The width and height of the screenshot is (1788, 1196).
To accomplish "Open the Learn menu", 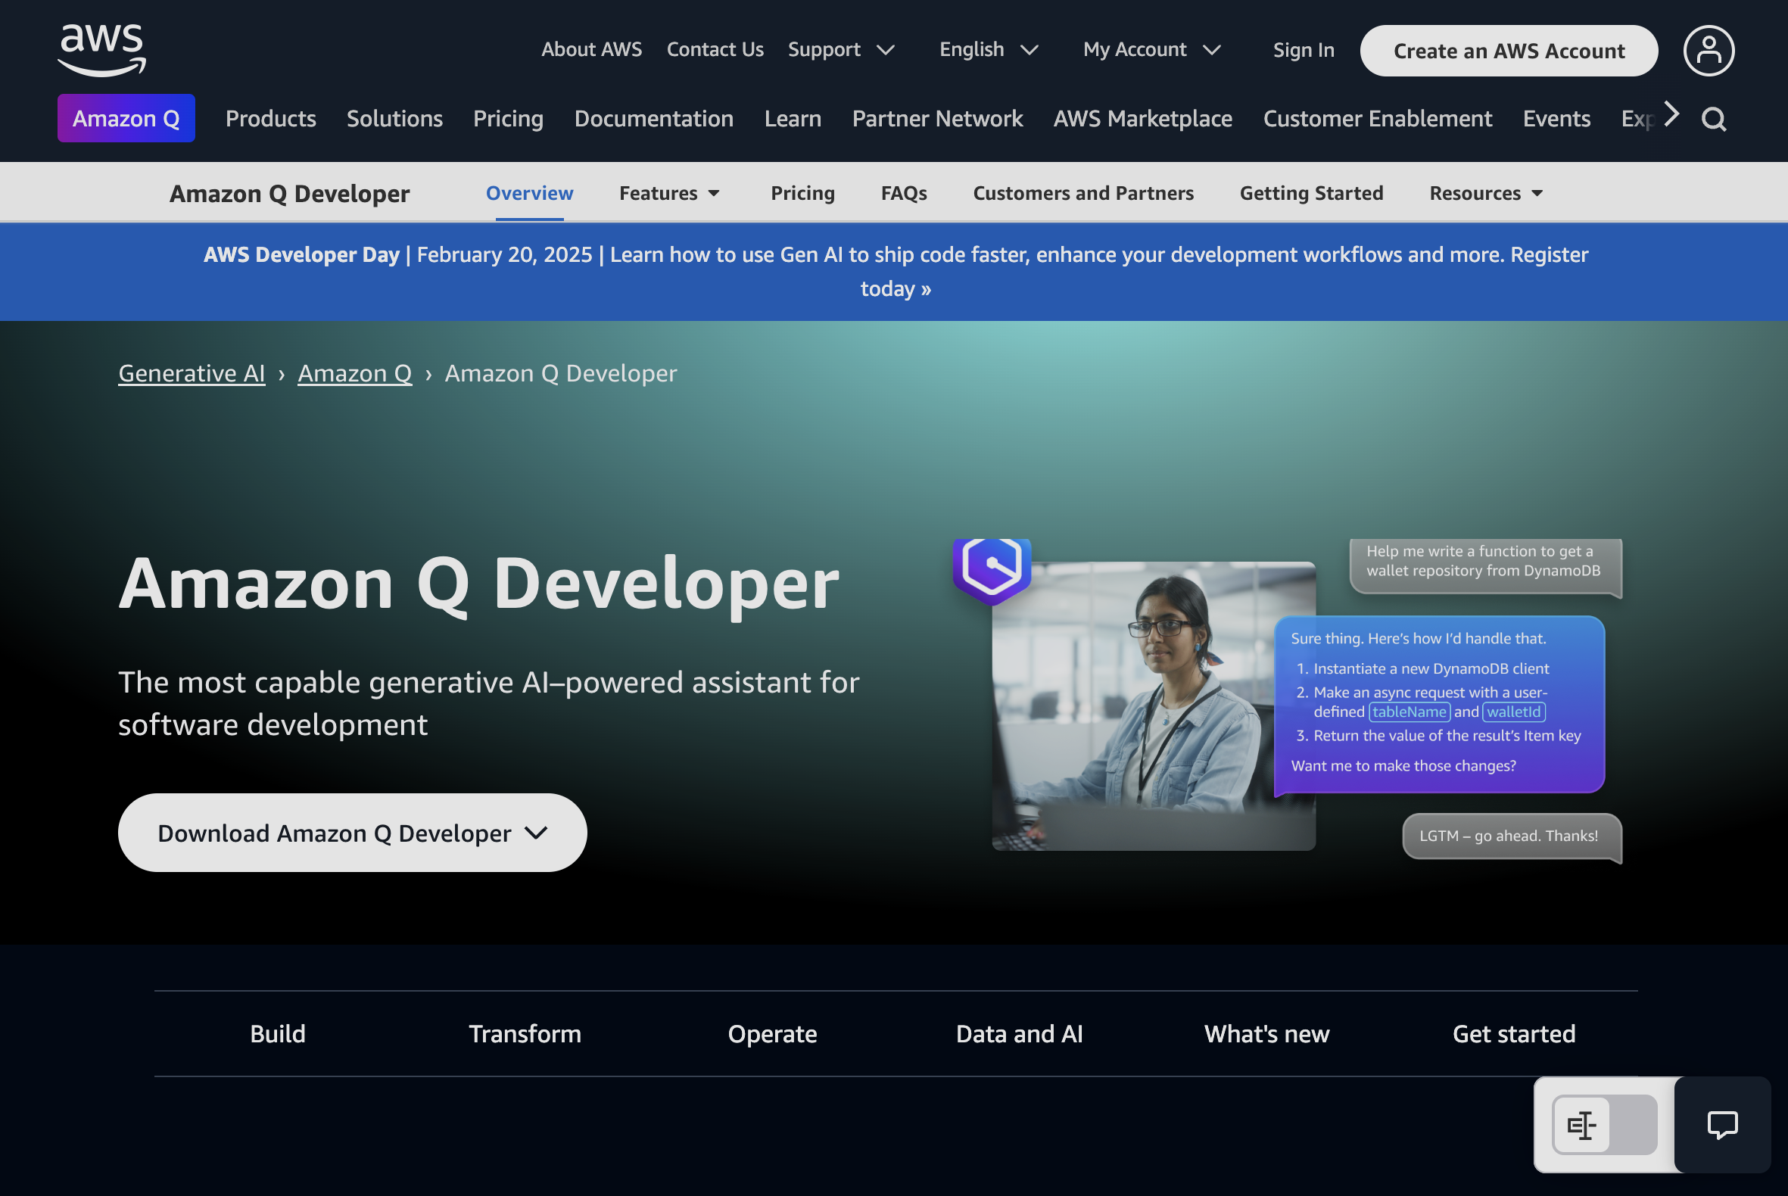I will (x=793, y=119).
